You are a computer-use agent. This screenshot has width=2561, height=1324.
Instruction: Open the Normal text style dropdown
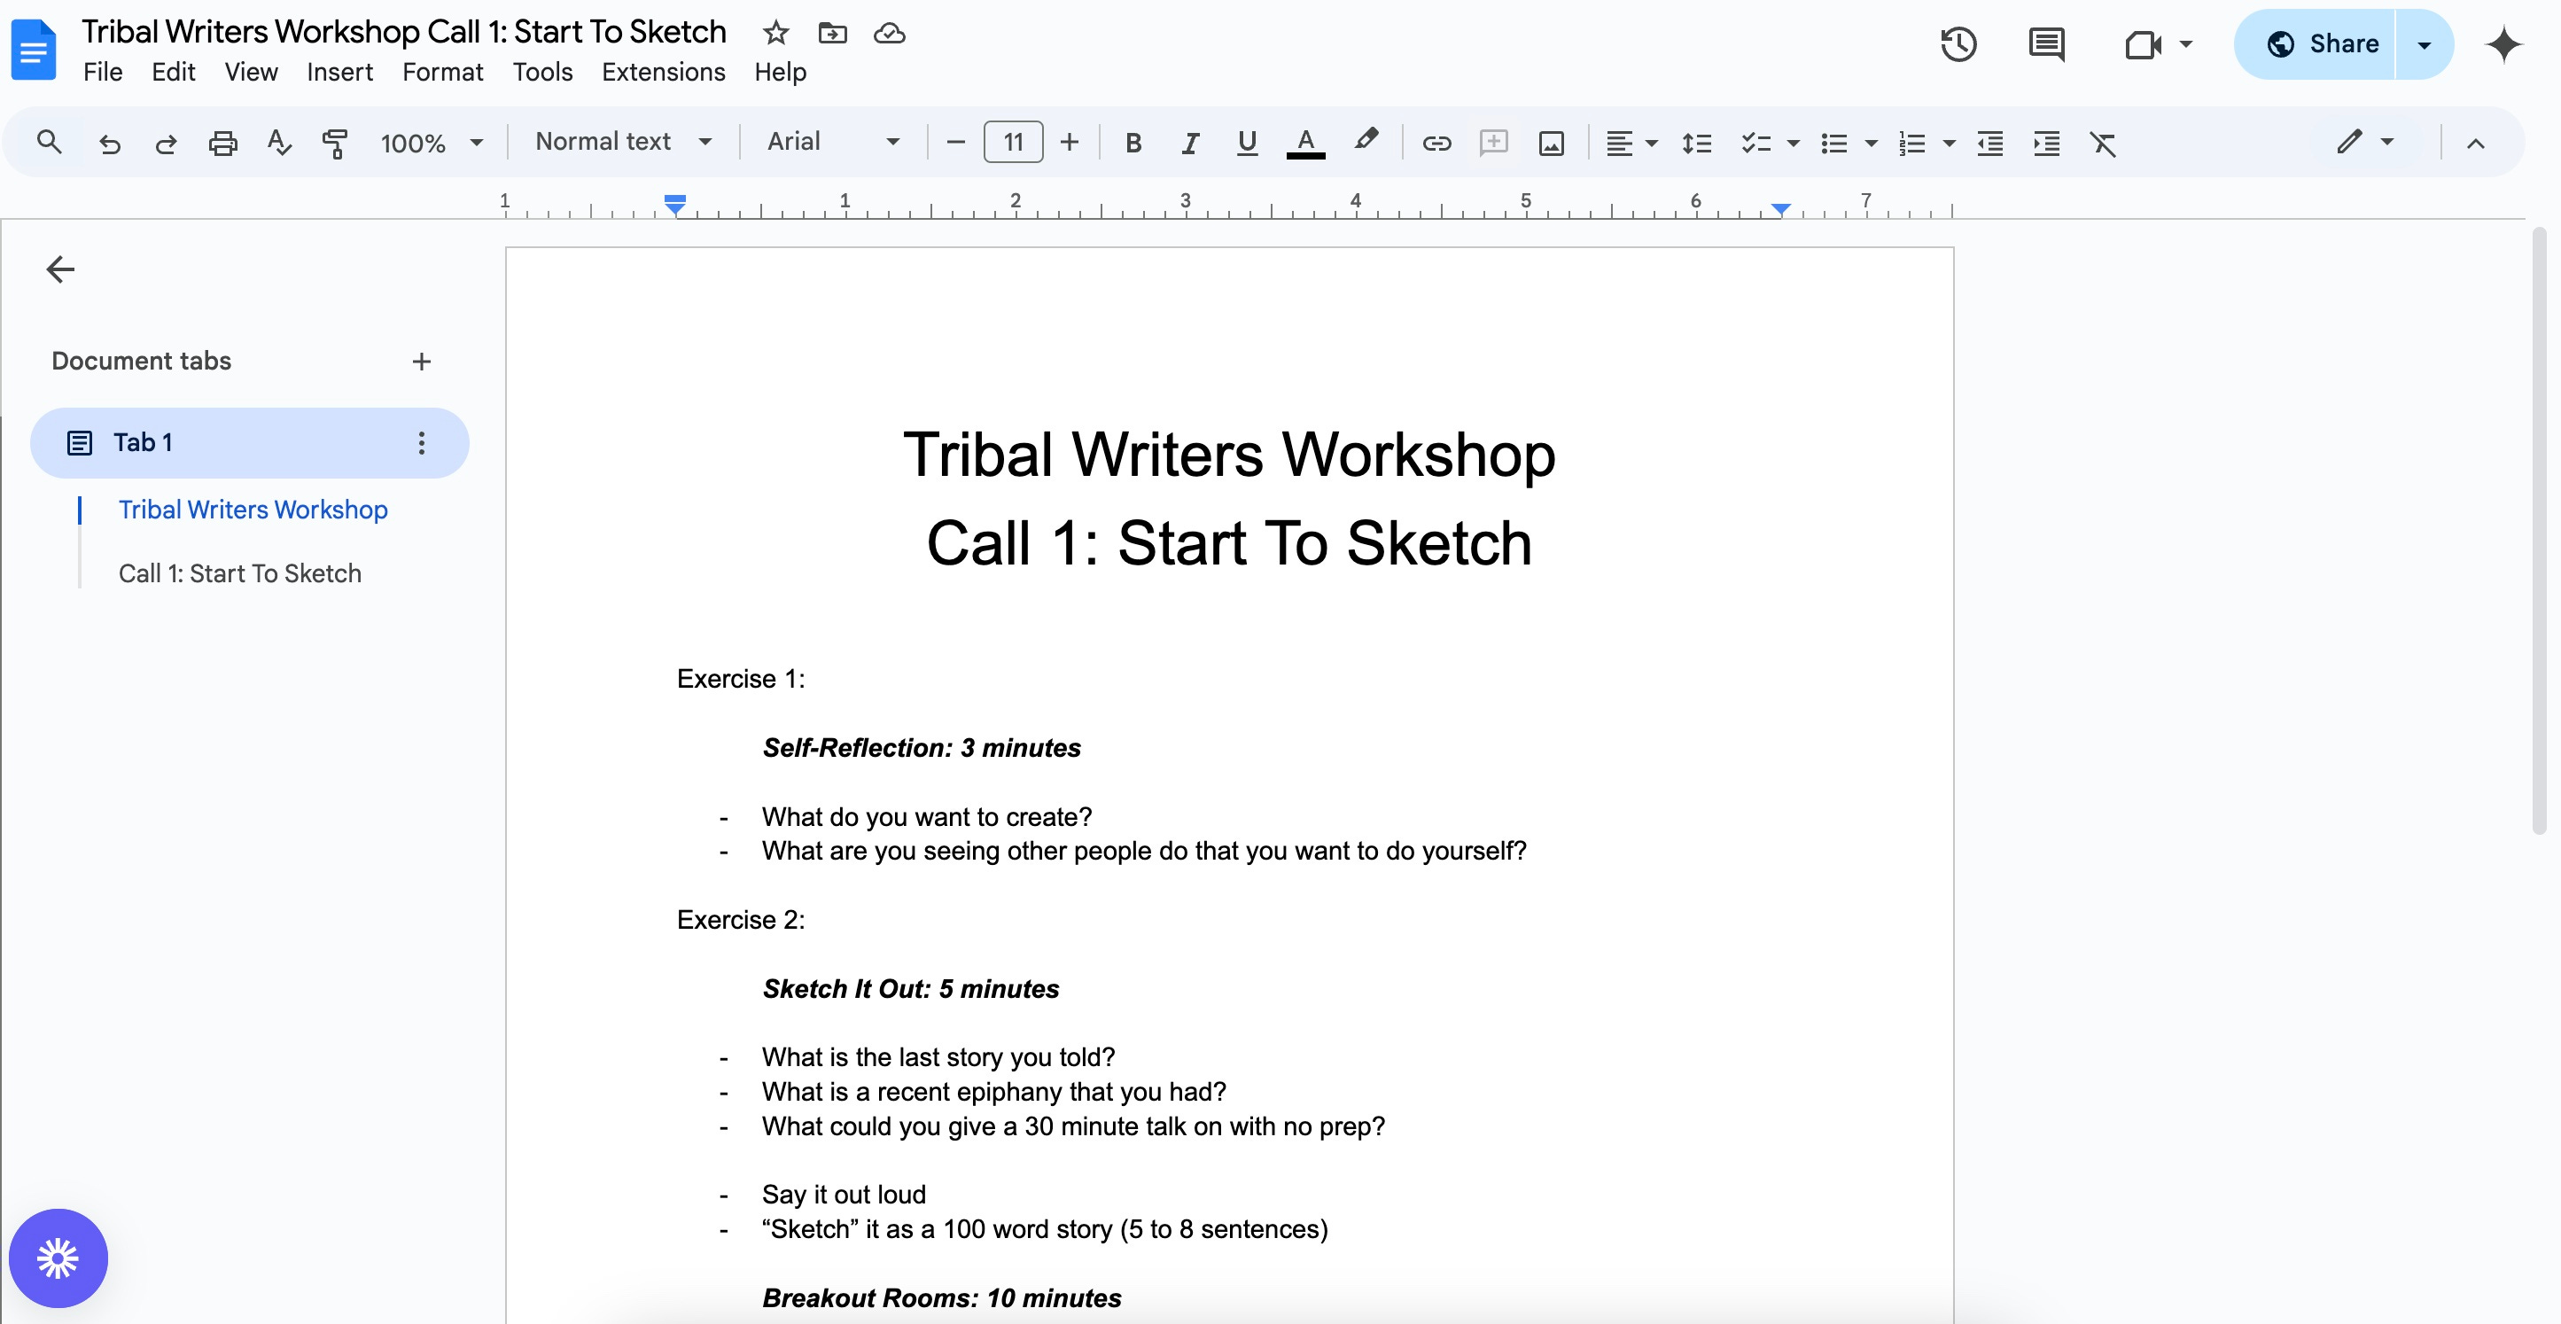[623, 142]
